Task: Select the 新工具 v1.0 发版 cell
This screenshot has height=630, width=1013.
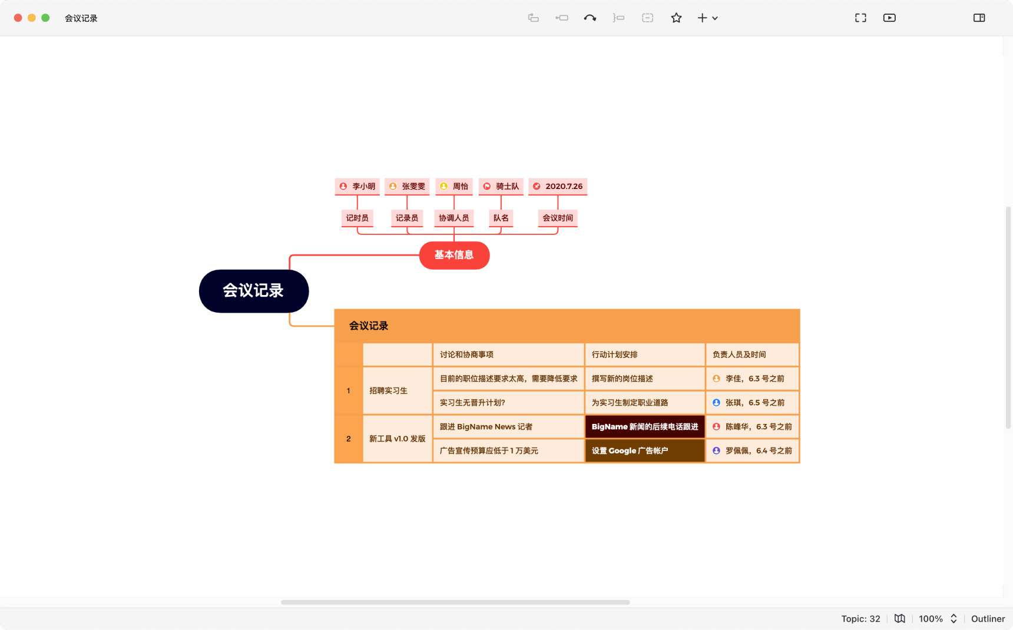Action: pyautogui.click(x=398, y=439)
